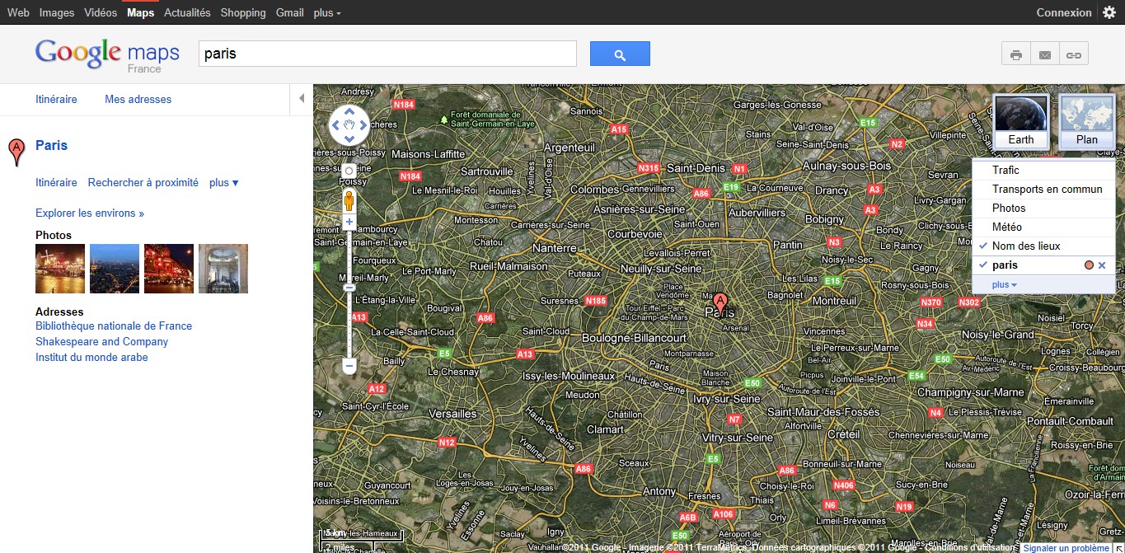Screen dimensions: 1125x553
Task: Send map by email envelope icon
Action: click(x=1045, y=55)
